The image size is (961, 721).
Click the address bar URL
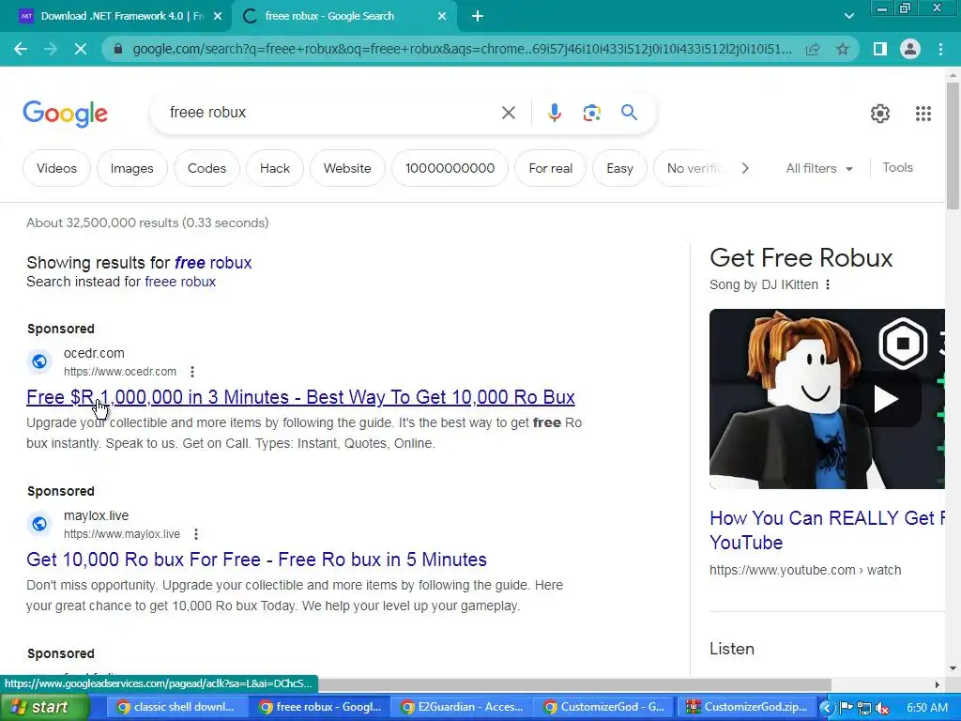[x=462, y=49]
